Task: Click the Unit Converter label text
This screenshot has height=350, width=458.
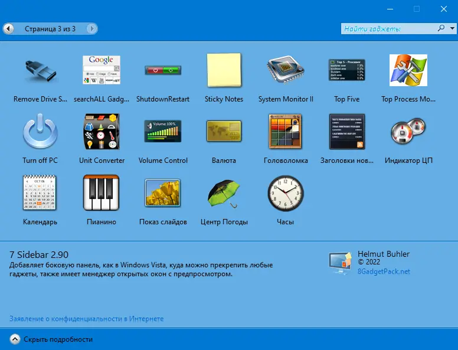Action: coord(102,161)
